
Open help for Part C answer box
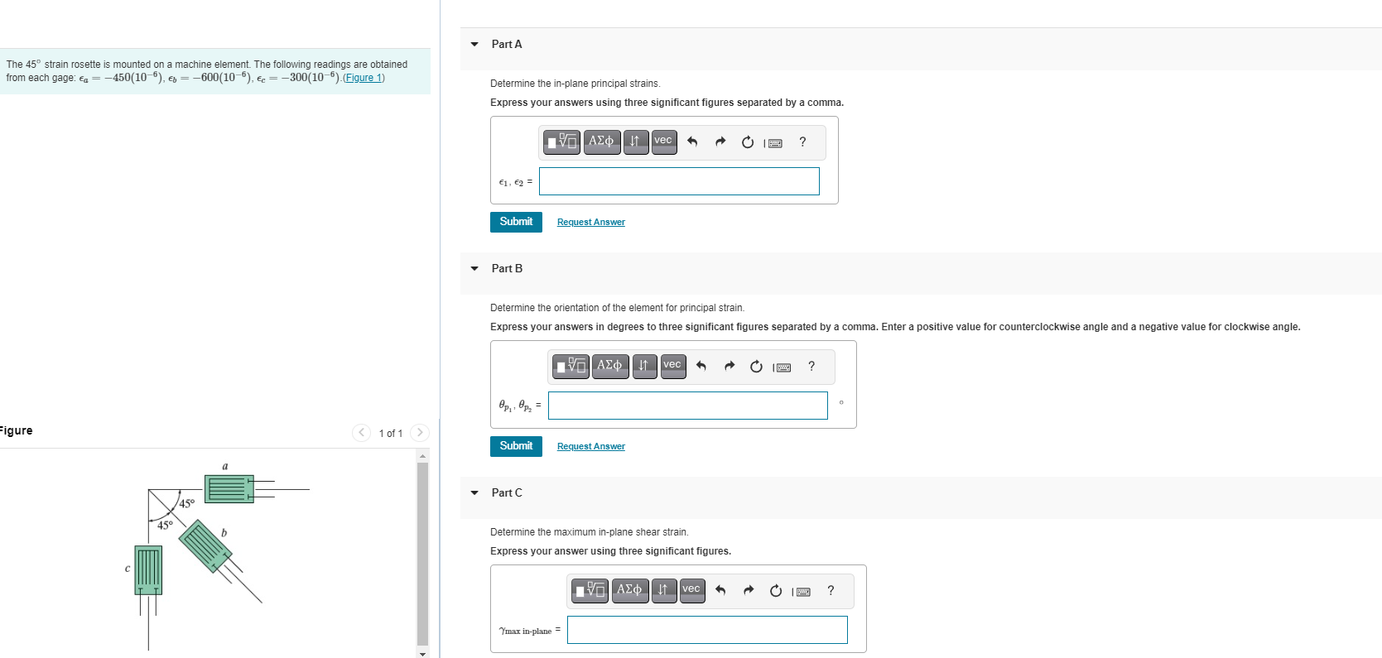[831, 591]
